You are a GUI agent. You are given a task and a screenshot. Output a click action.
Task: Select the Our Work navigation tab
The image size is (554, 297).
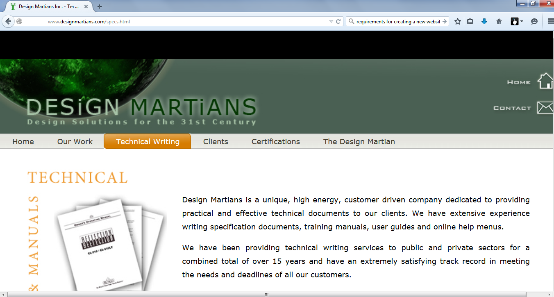click(75, 142)
